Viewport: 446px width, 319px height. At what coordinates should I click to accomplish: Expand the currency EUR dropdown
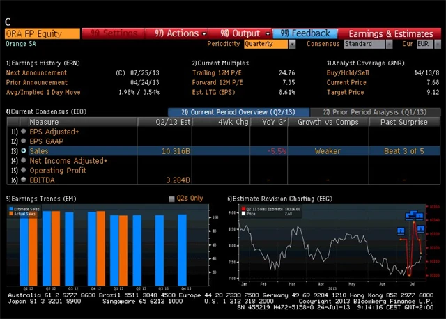426,44
